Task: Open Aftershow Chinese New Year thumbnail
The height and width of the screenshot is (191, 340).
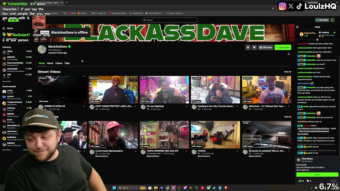Action: (267, 90)
